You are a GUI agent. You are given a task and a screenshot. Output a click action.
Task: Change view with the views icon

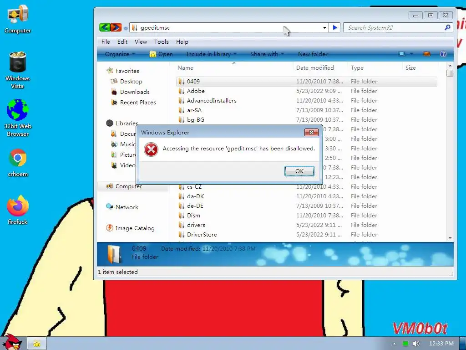pyautogui.click(x=402, y=54)
